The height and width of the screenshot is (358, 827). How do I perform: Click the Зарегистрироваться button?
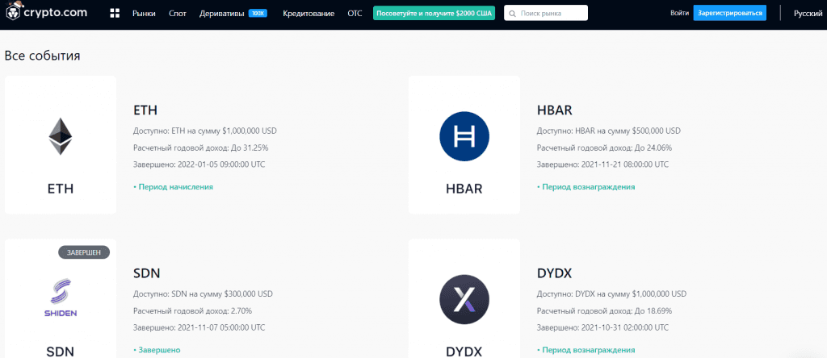click(x=729, y=13)
